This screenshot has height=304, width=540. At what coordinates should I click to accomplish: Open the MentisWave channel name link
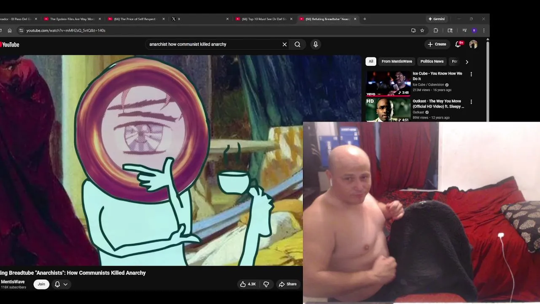13,282
